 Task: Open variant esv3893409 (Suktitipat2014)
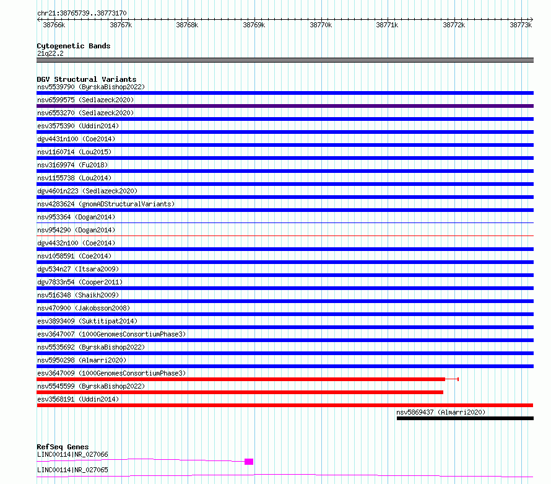[x=87, y=321]
